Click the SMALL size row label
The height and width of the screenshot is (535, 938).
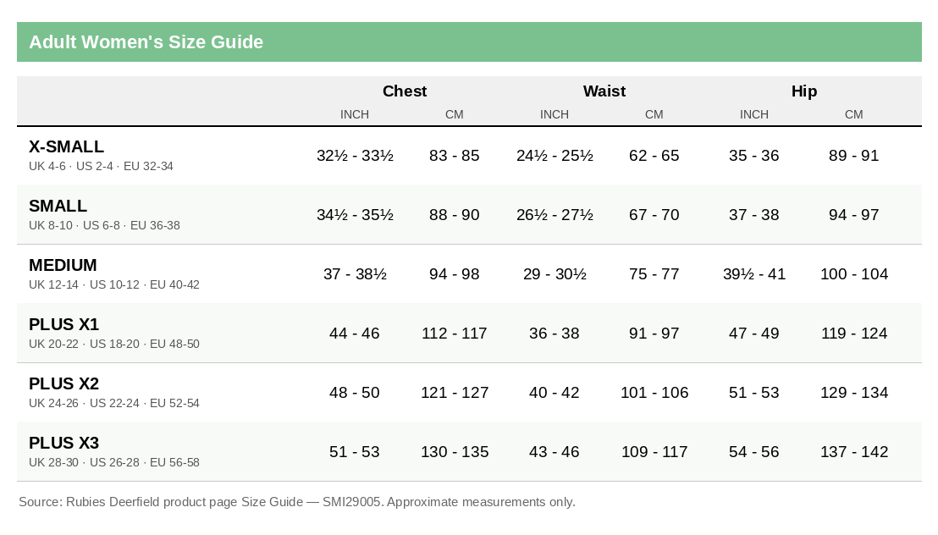point(58,206)
